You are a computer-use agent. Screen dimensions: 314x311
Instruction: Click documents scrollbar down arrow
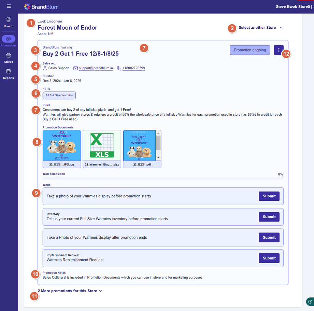pyautogui.click(x=158, y=158)
